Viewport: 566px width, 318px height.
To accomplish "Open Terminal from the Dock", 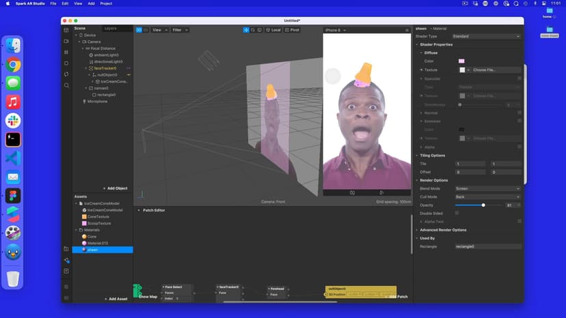I will (13, 139).
